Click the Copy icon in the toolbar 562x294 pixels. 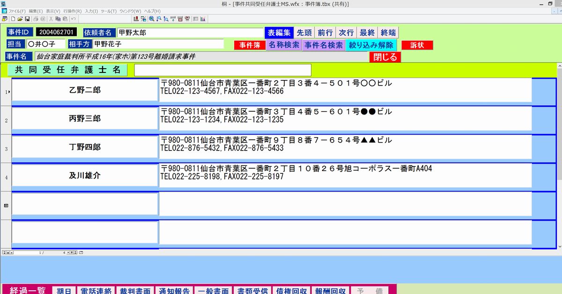tap(58, 19)
